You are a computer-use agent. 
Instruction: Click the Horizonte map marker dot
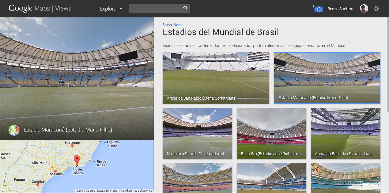72,145
